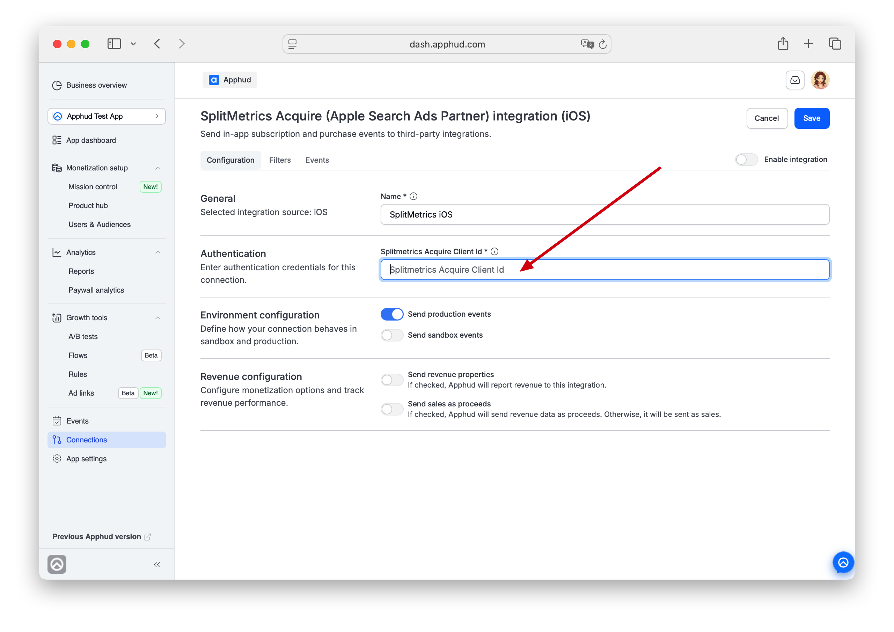Click the Save button
This screenshot has width=894, height=632.
tap(812, 118)
